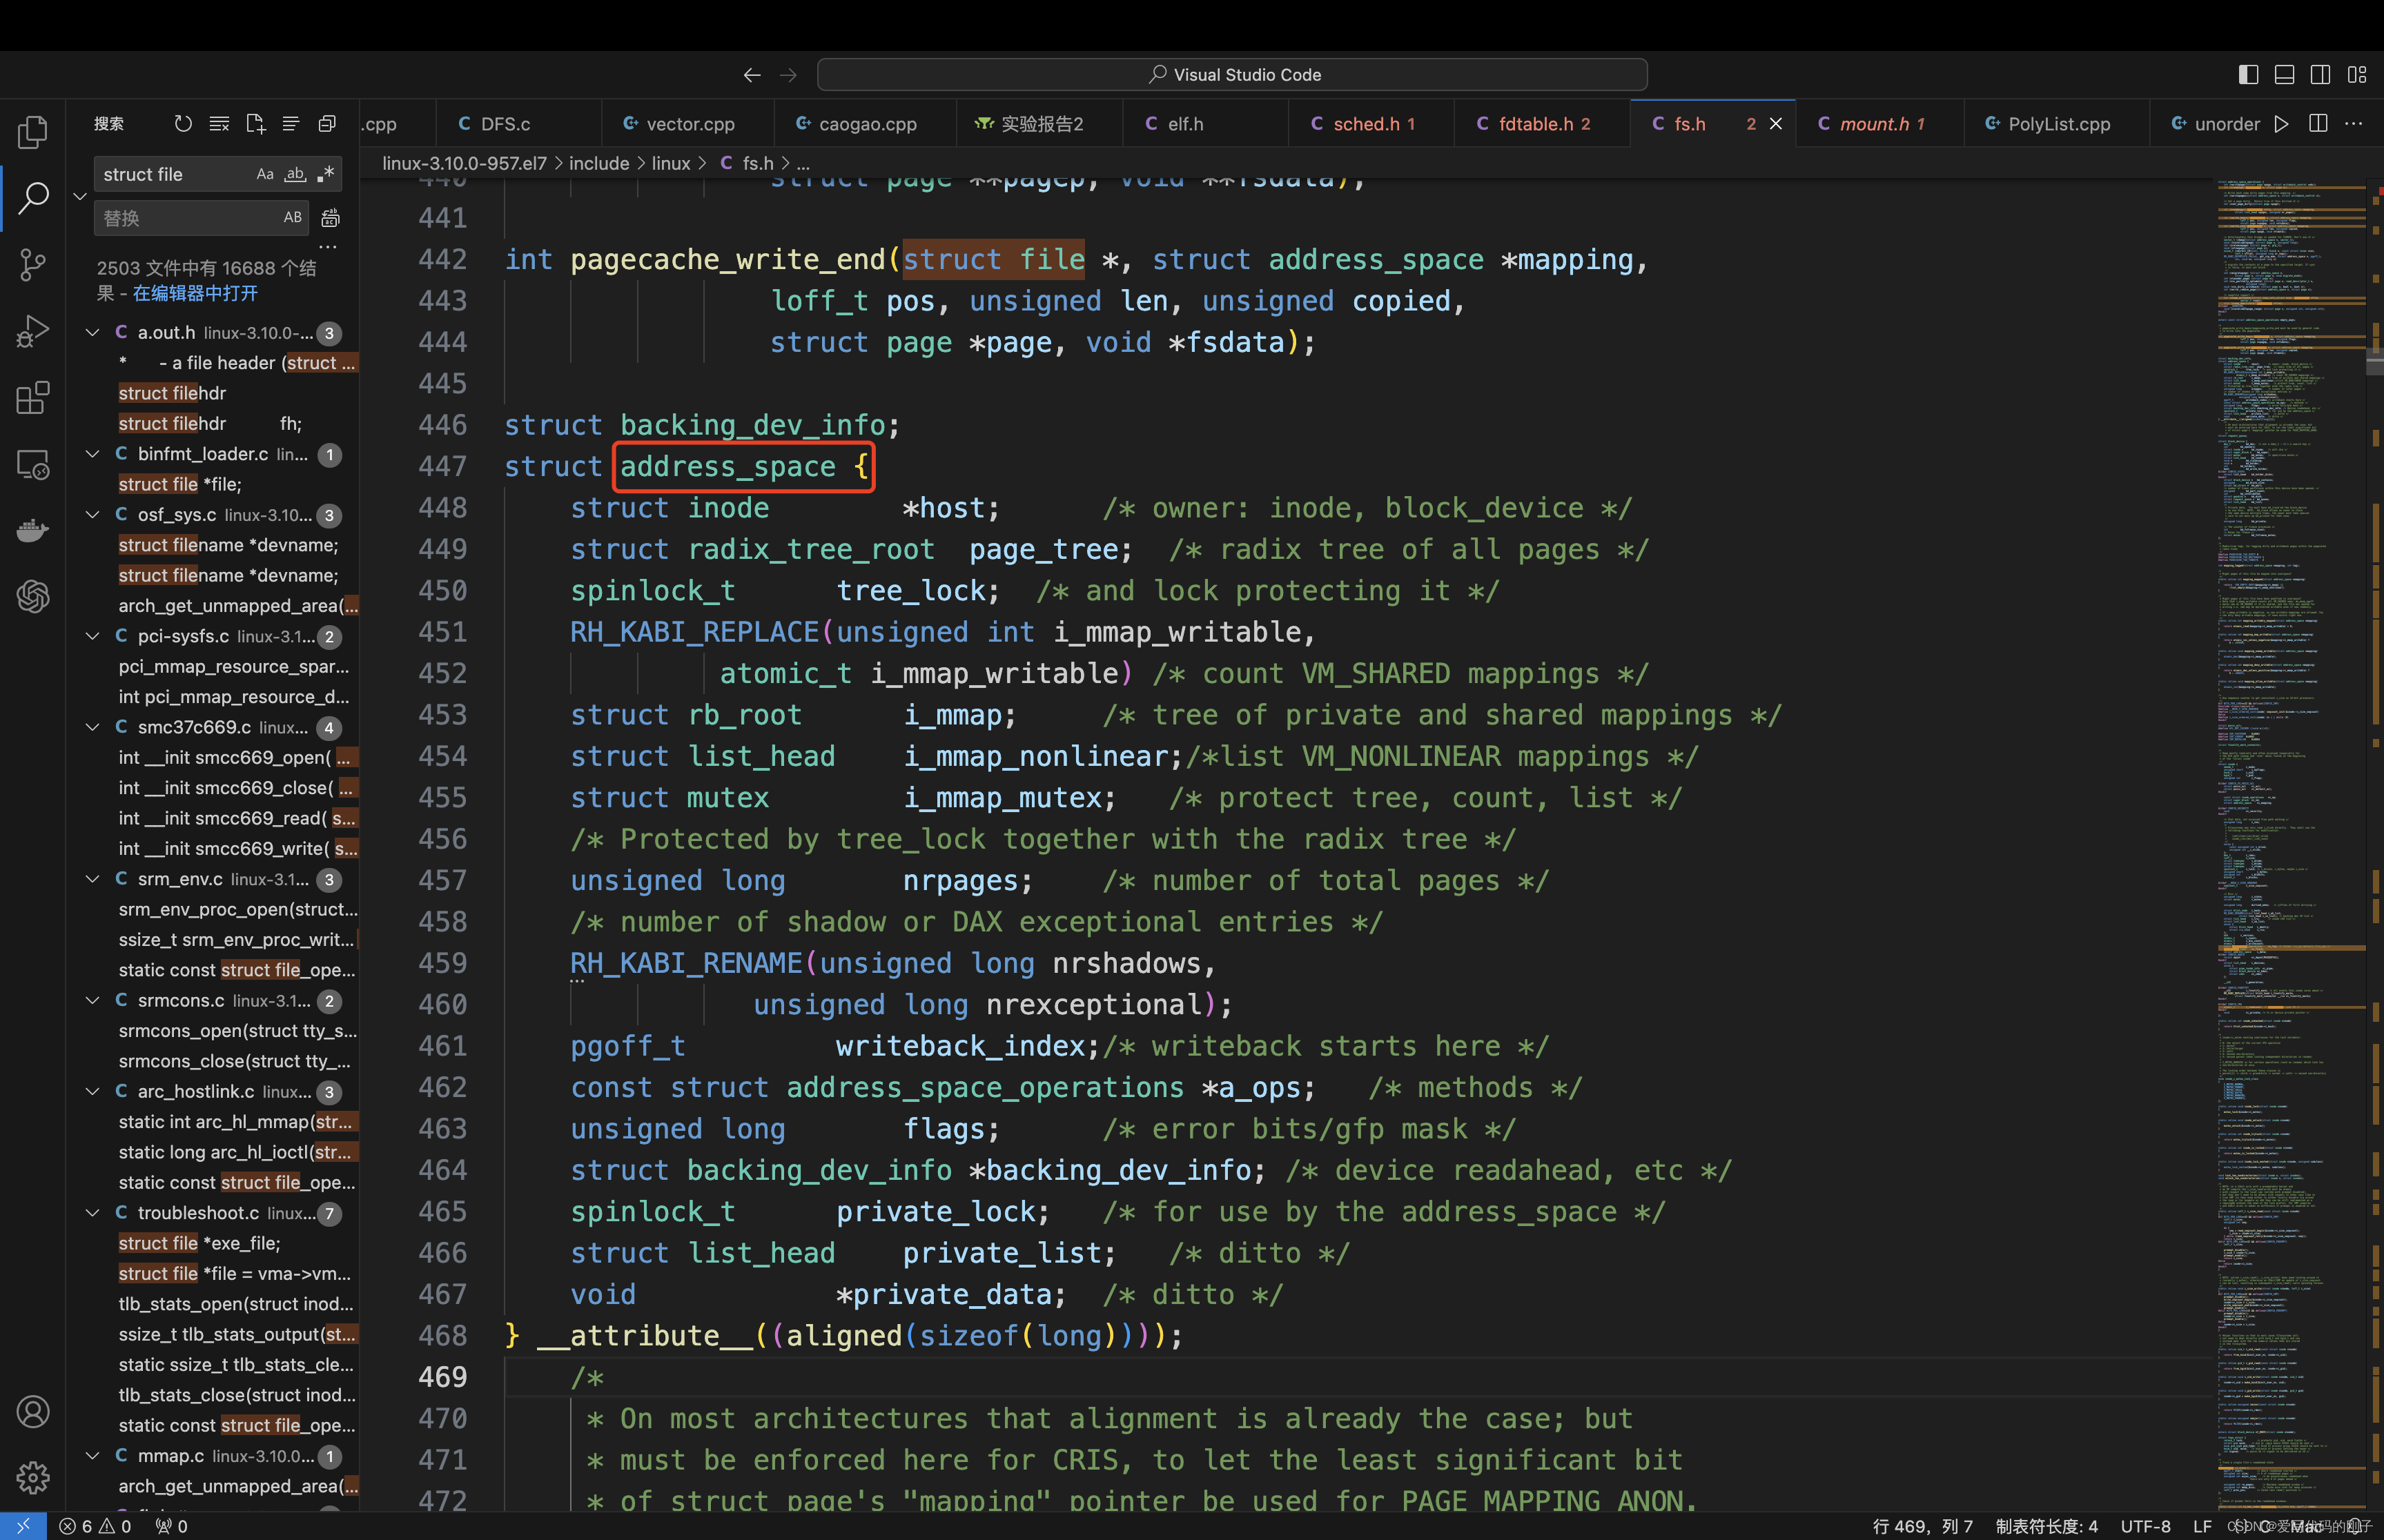Open editor more actions ellipsis

point(2354,124)
